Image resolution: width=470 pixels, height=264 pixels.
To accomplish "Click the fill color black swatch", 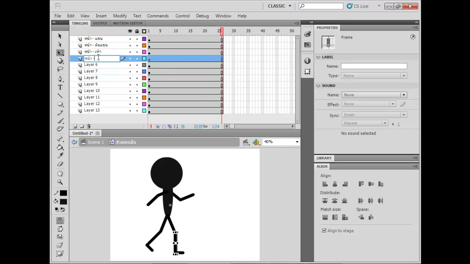I will 64,202.
